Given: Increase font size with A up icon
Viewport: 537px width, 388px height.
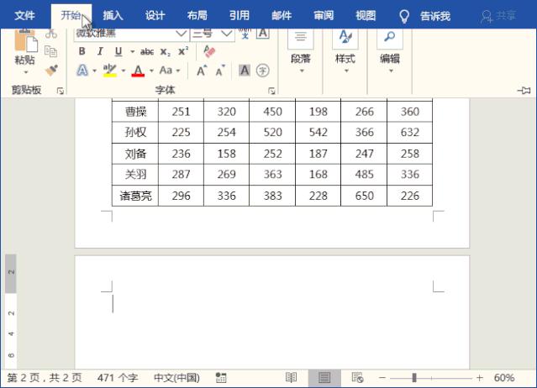Looking at the screenshot, I should [202, 71].
